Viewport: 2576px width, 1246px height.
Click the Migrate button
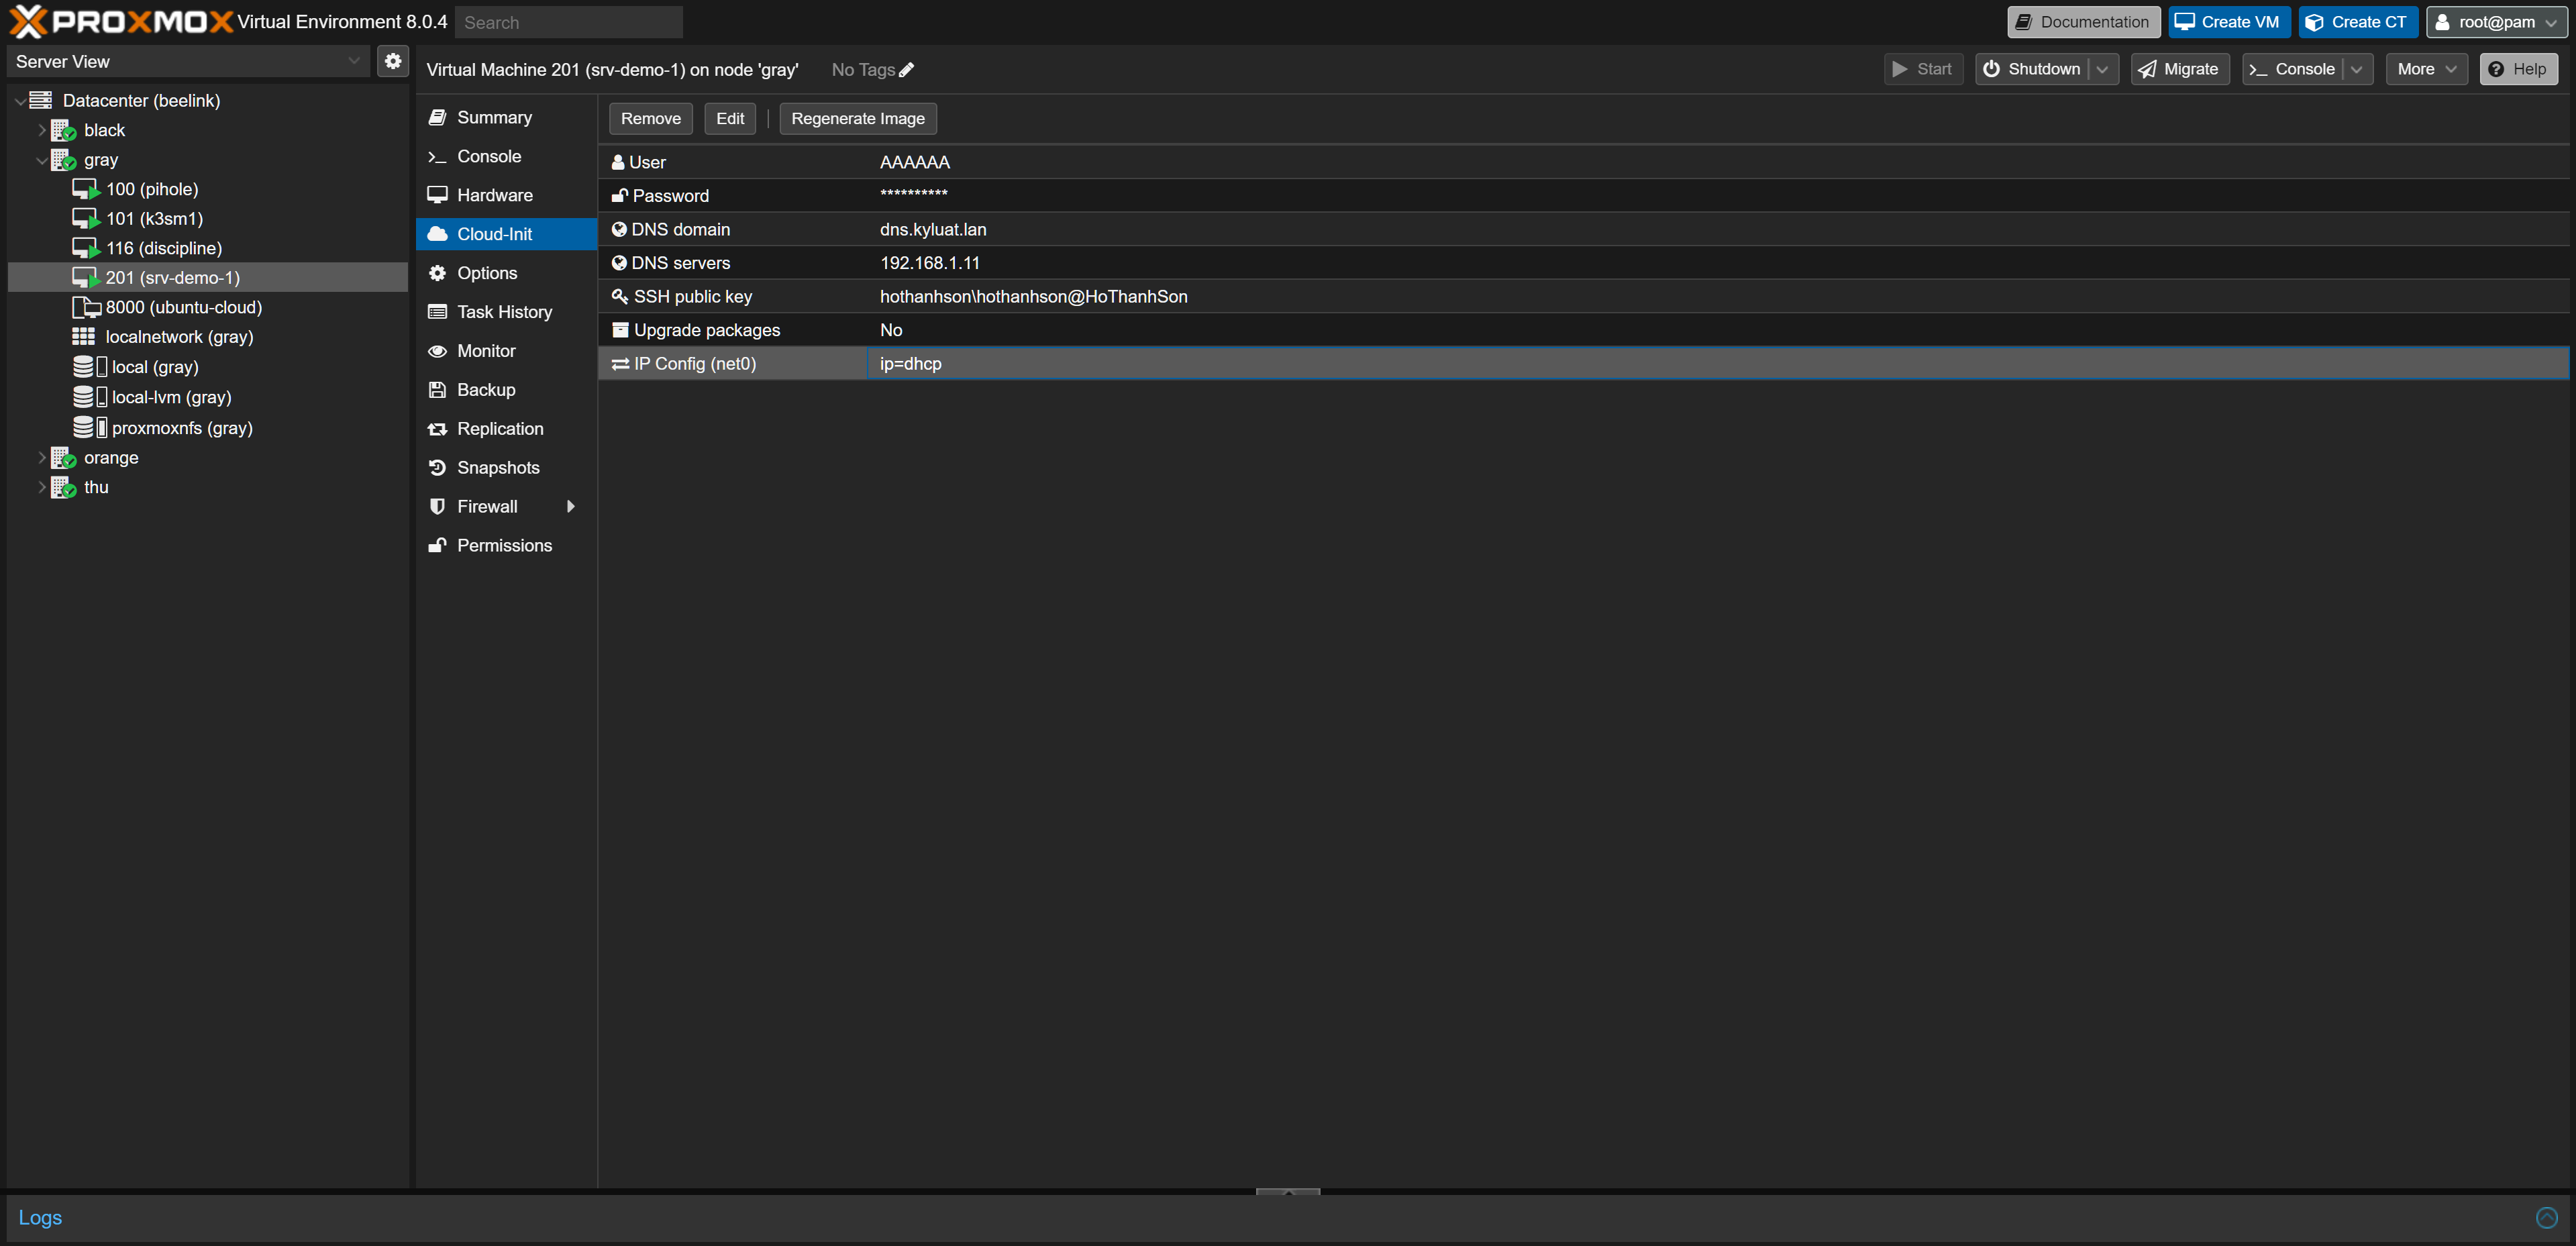2180,69
